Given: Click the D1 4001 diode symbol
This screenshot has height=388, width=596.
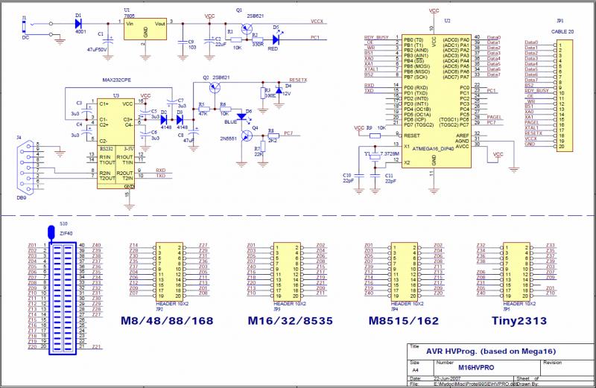Looking at the screenshot, I should 79,23.
